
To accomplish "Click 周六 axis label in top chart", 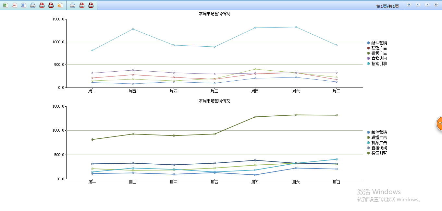I will (x=296, y=91).
